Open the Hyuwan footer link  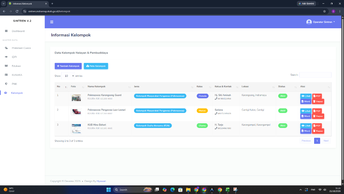[x=101, y=181]
